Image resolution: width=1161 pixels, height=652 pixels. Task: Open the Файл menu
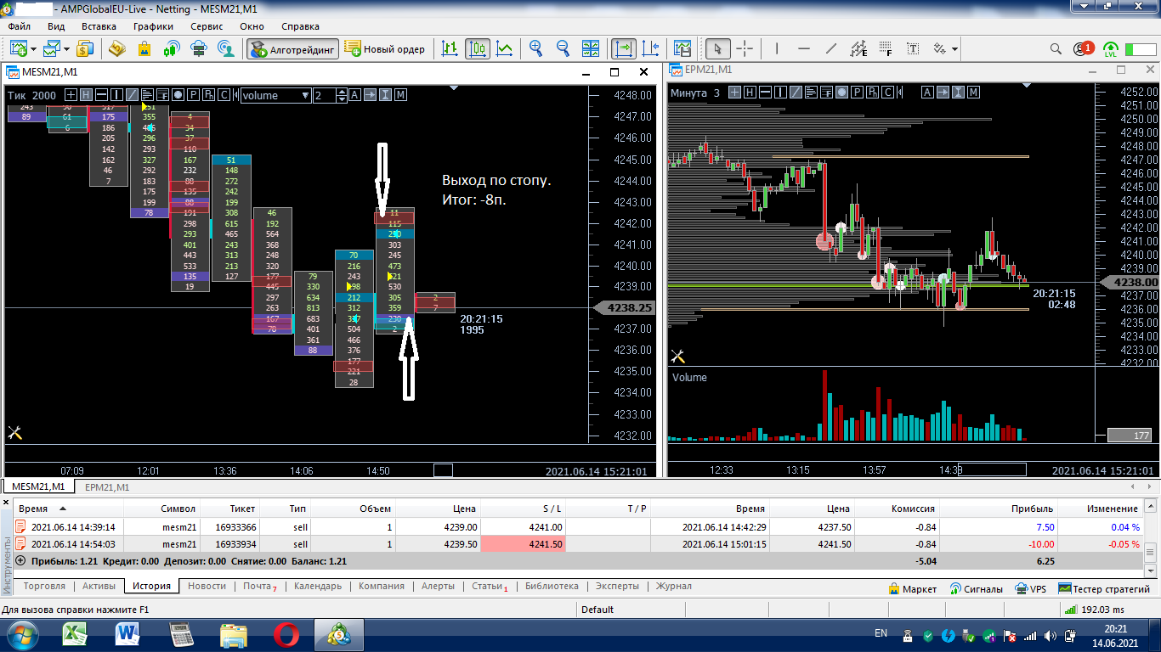point(20,26)
